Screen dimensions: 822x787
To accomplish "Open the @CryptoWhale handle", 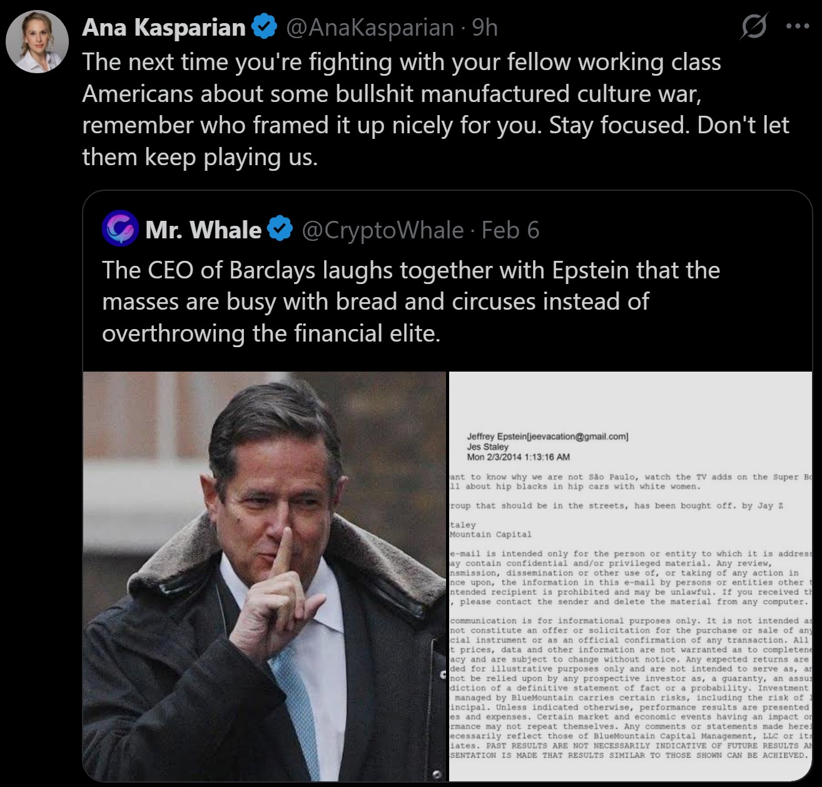I will 382,230.
